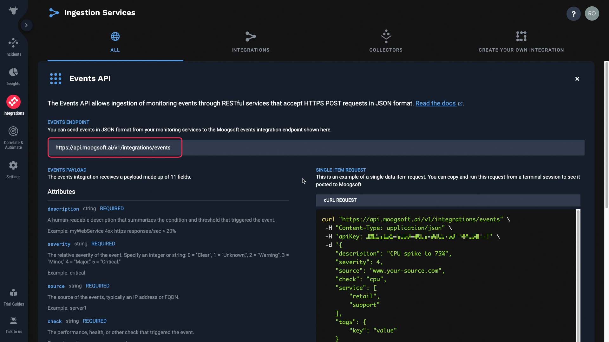Click the source attribute name
The width and height of the screenshot is (609, 342).
pos(56,286)
